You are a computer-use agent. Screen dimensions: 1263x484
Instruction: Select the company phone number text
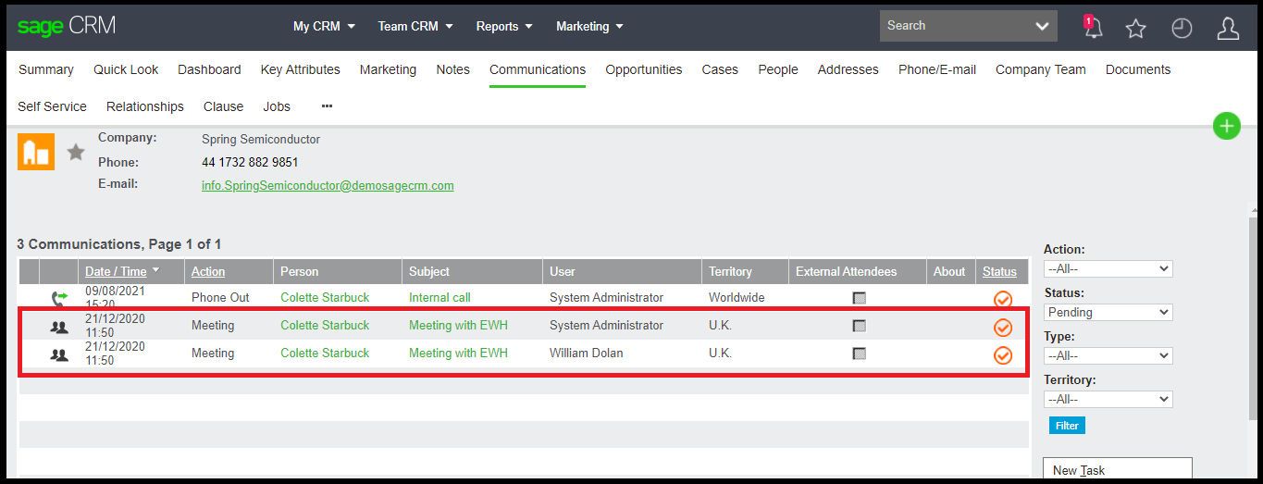[250, 163]
